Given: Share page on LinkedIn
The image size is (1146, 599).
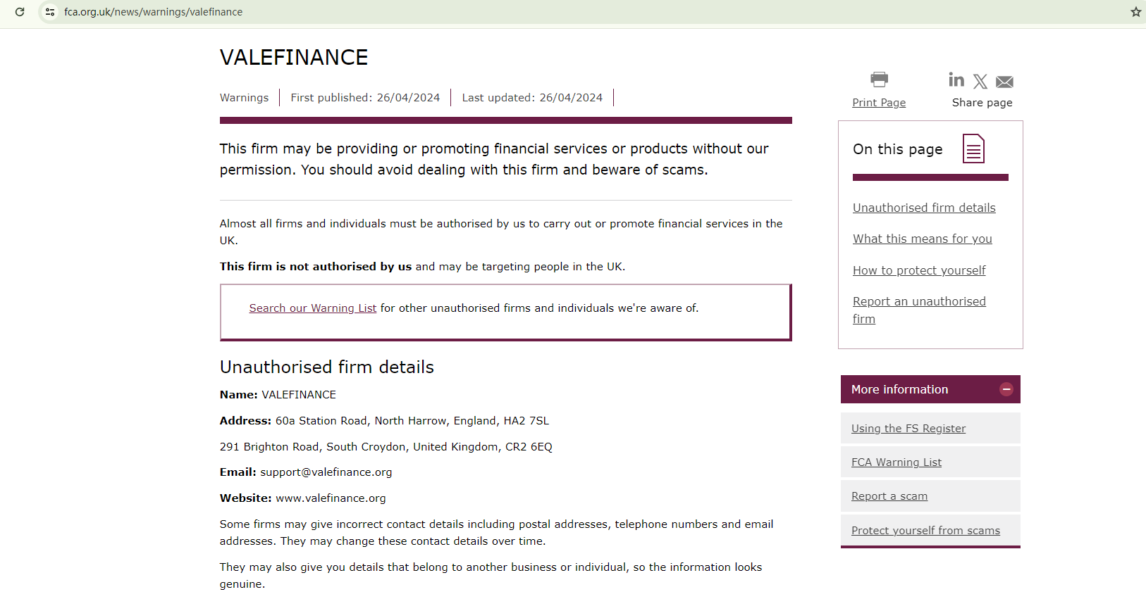Looking at the screenshot, I should (956, 80).
